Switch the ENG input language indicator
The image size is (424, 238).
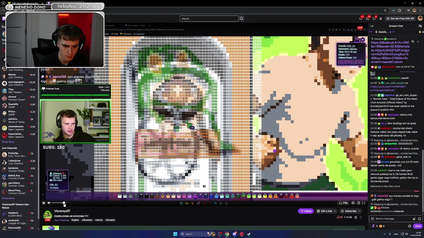tap(396, 234)
